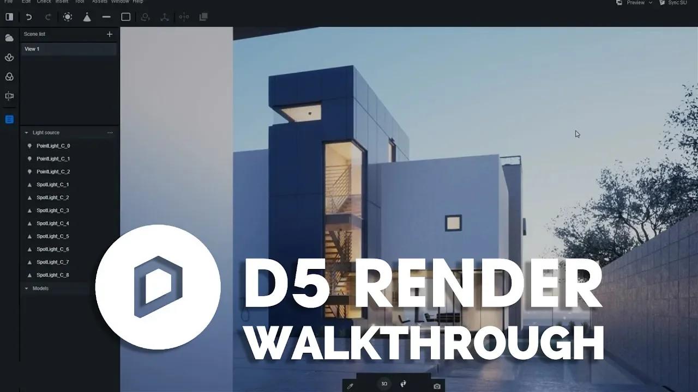698x392 pixels.
Task: Add a new scene with the plus button
Action: pyautogui.click(x=110, y=34)
